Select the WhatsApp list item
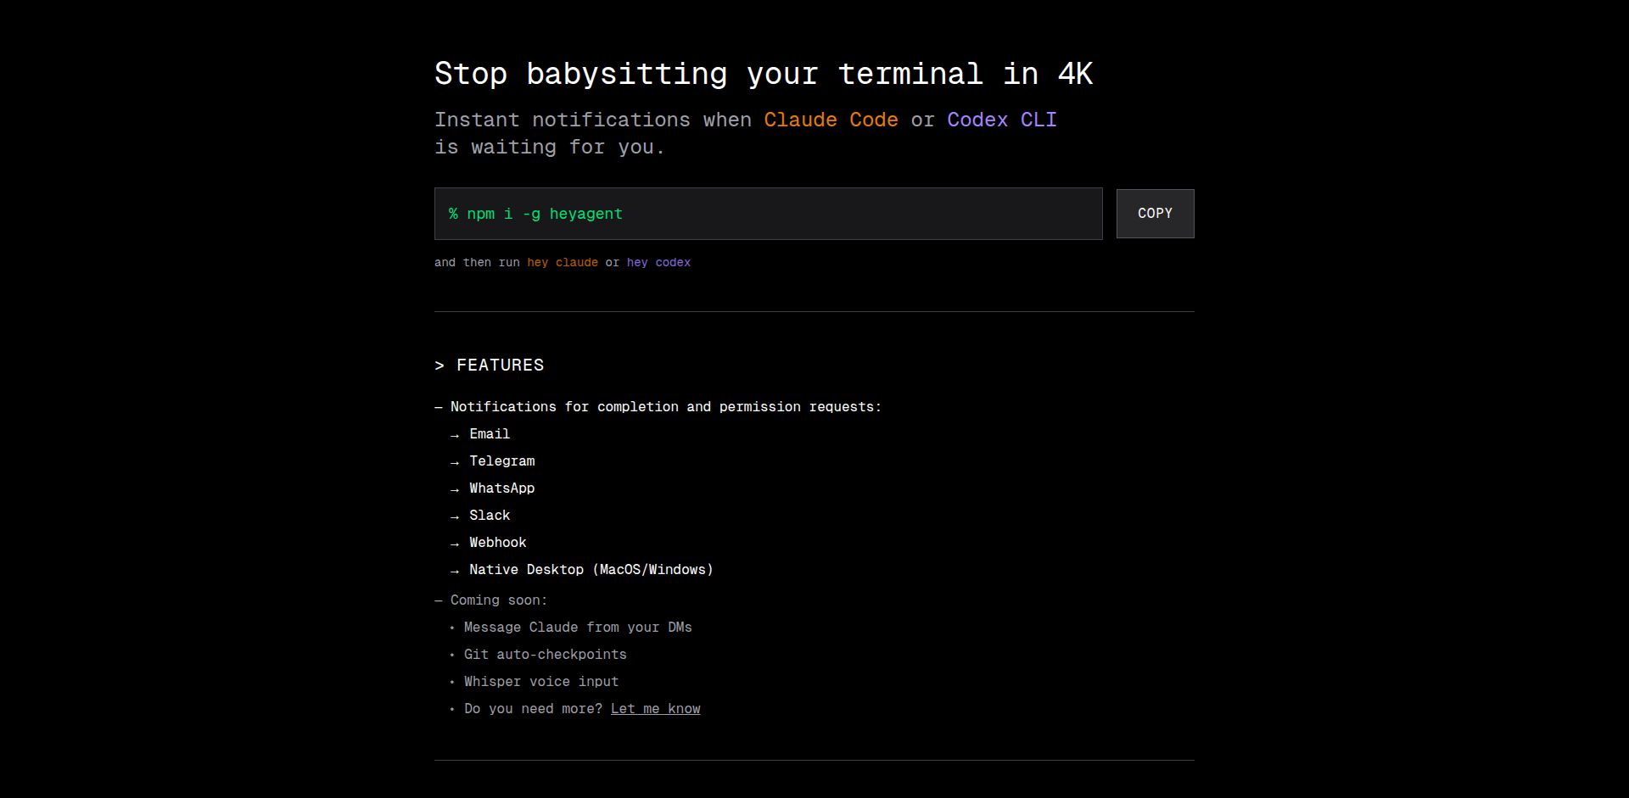The image size is (1629, 798). (x=502, y=488)
